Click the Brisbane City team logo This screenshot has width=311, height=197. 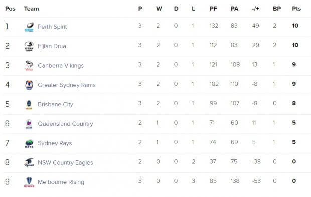coord(29,105)
